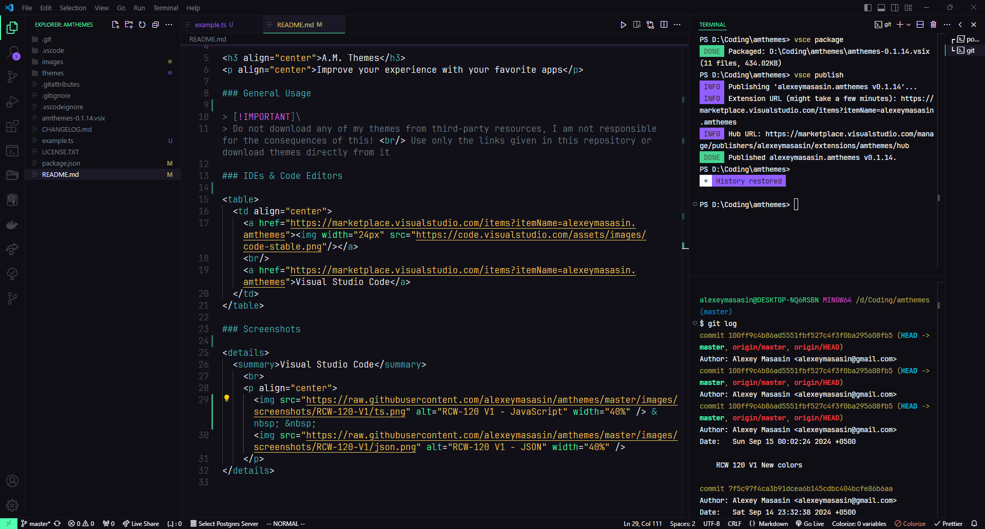Screen dimensions: 985x529
Task: Open terminal panel more actions menu
Action: [947, 25]
